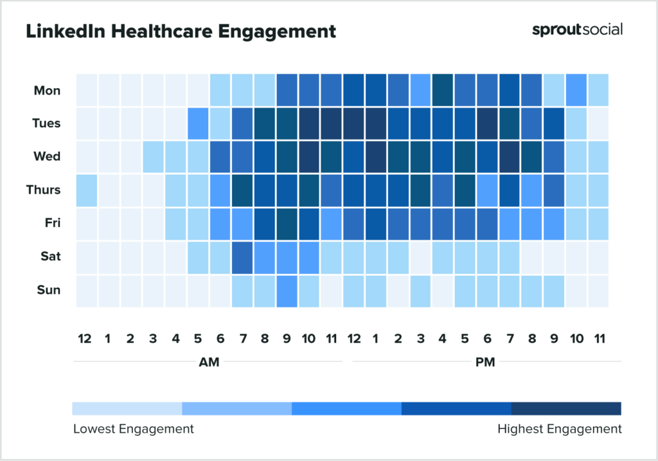Click the Tuesday 5 AM heatmap cell
Image resolution: width=658 pixels, height=461 pixels.
point(197,123)
